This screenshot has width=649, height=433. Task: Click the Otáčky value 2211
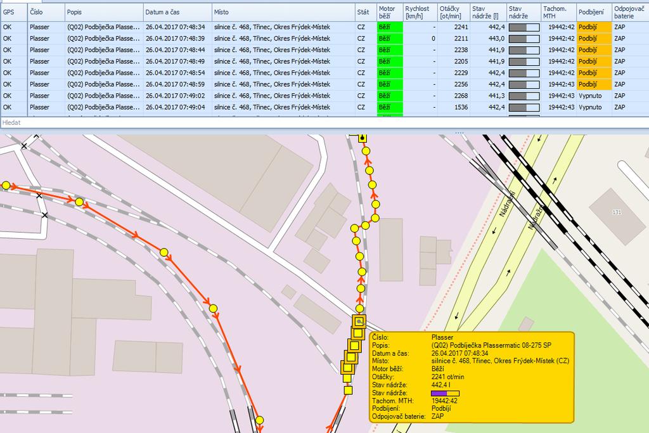coord(461,39)
